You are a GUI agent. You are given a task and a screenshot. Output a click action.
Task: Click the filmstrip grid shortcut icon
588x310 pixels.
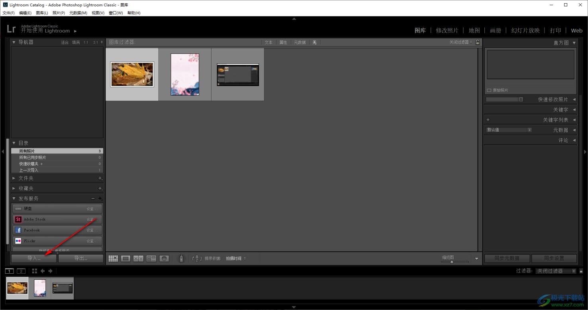pyautogui.click(x=35, y=271)
